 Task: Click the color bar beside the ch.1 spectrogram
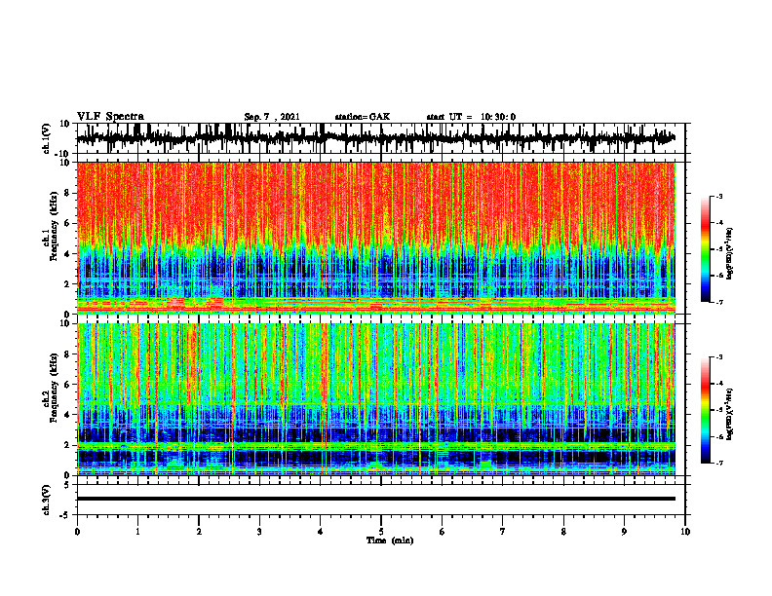tap(705, 249)
